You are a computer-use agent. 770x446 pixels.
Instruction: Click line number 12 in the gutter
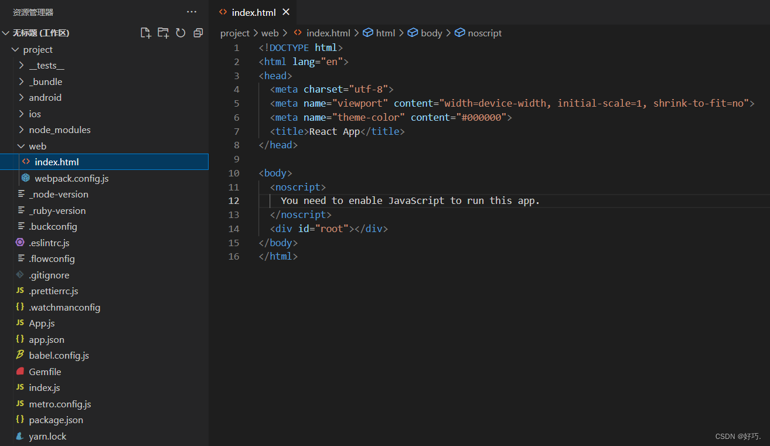[234, 200]
